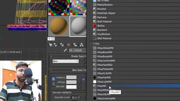180x101 pixels.
Task: Click the Specular map button
Action: [x=80, y=87]
